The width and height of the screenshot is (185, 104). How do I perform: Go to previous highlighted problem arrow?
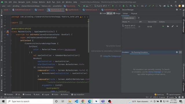coord(85,17)
